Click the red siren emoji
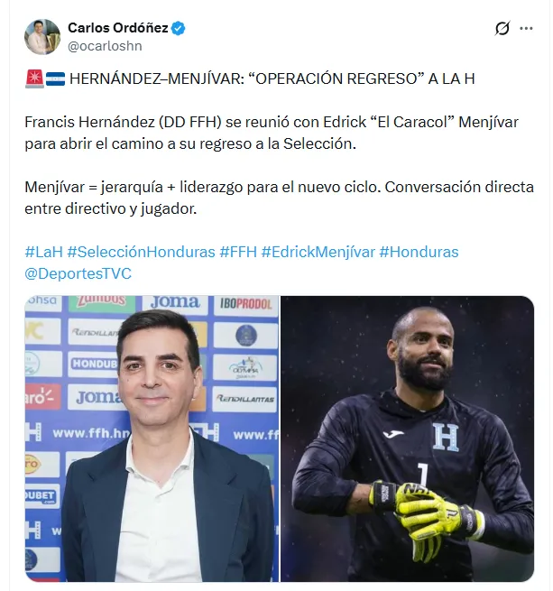Viewport: 553px width, 591px height. click(34, 78)
